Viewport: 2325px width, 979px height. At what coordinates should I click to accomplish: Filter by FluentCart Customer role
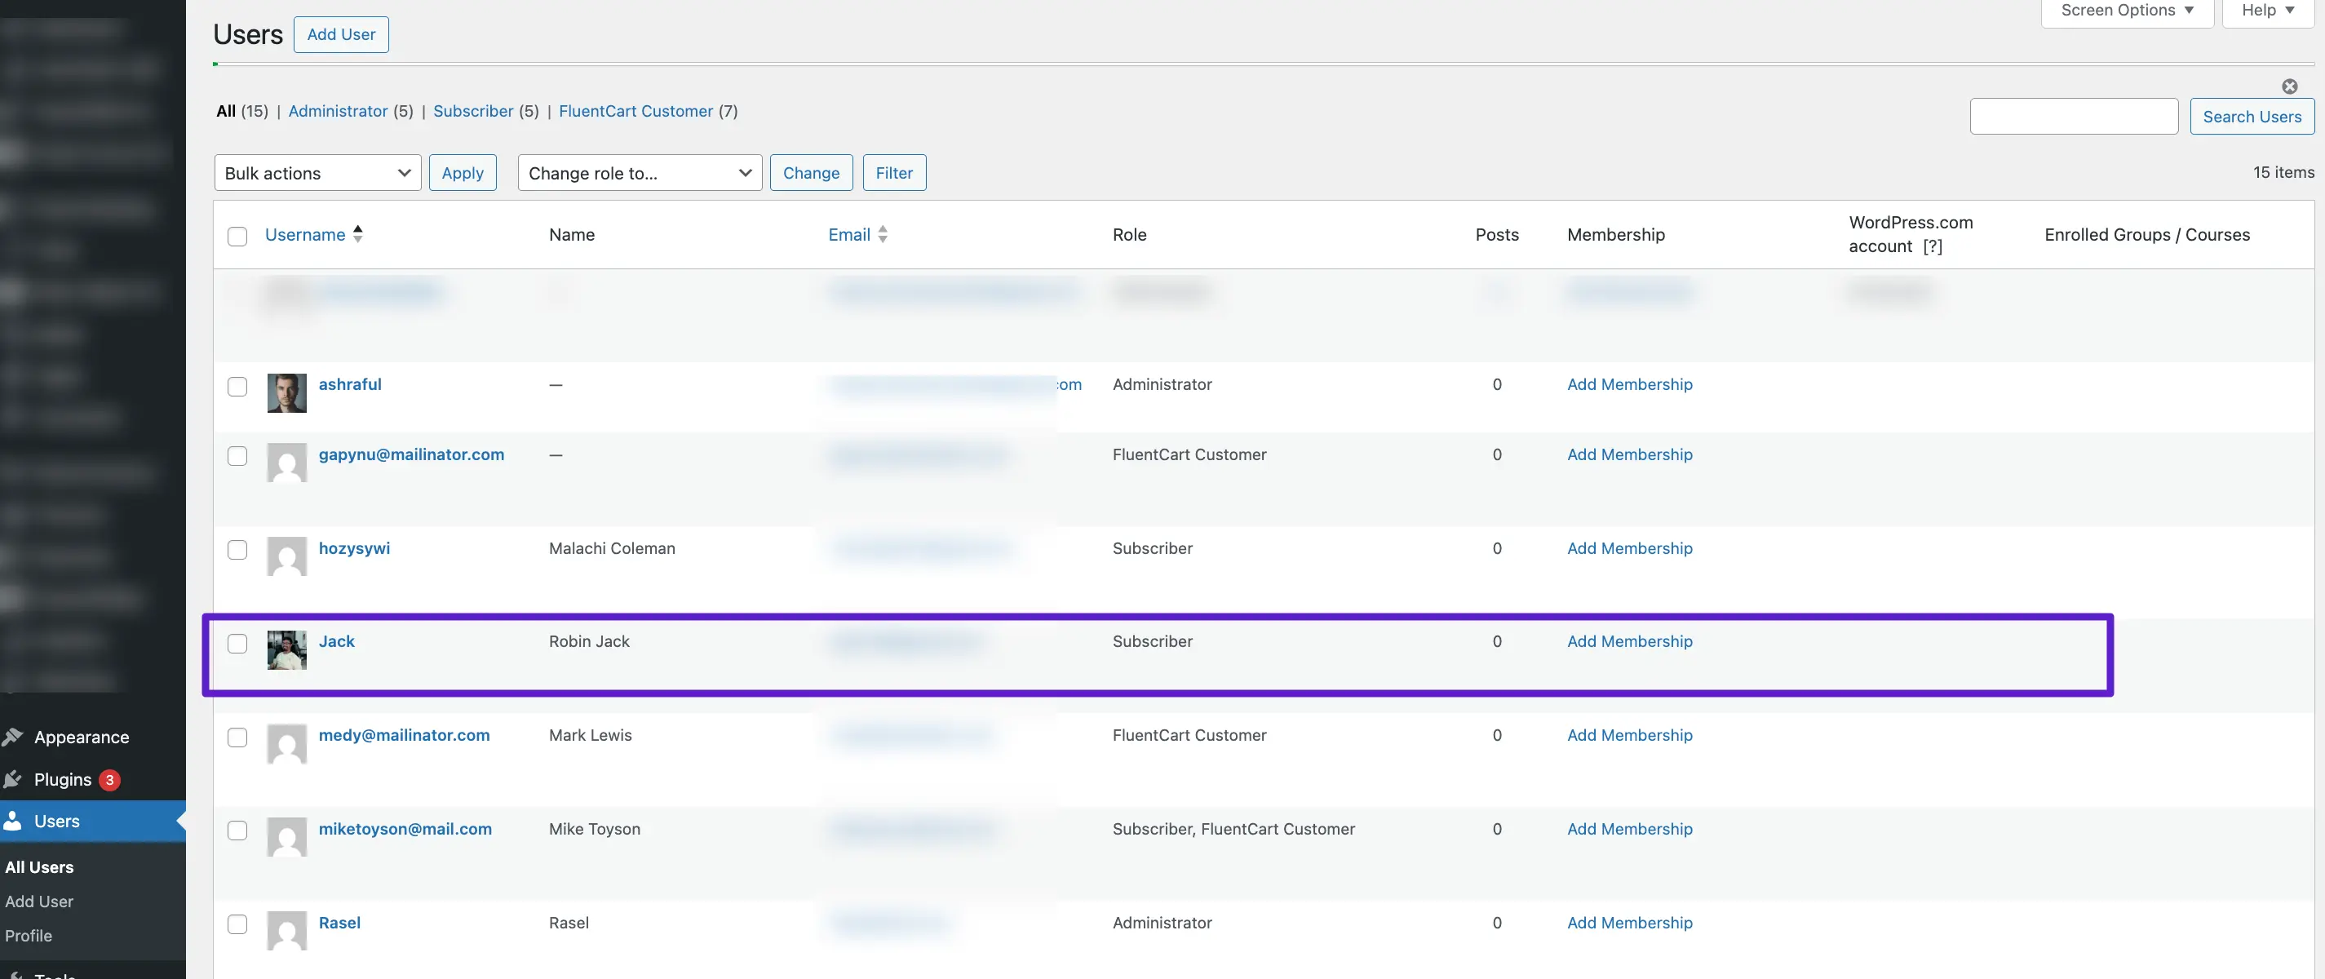point(635,111)
